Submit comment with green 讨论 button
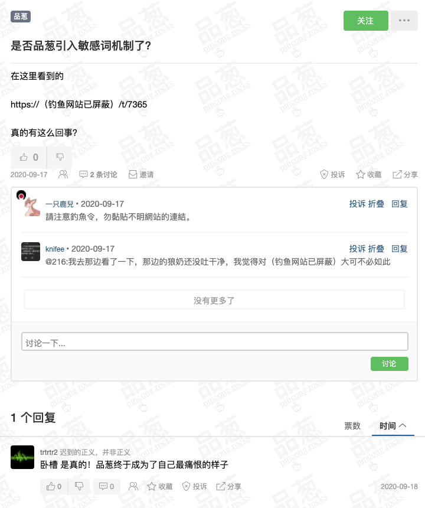The image size is (425, 508). (x=390, y=364)
